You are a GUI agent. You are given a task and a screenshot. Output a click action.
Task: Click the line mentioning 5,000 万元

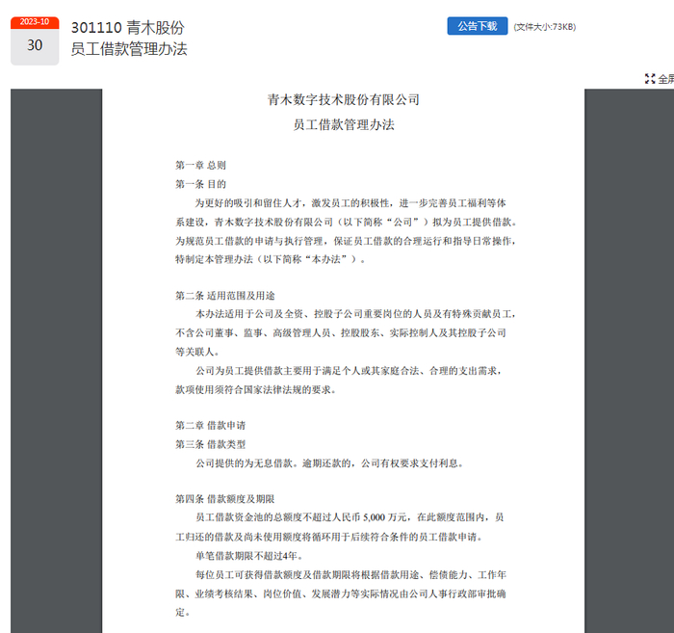click(x=350, y=517)
